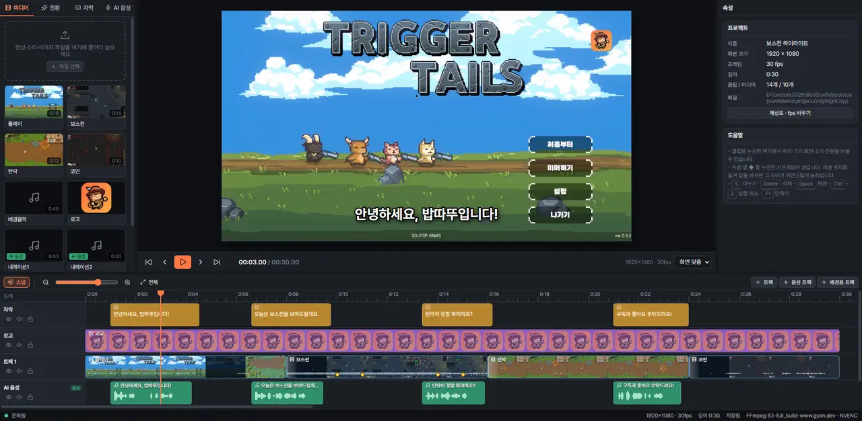Select subtitle clip 탄막이 정말 화려하죠?
The height and width of the screenshot is (421, 862).
coord(457,315)
